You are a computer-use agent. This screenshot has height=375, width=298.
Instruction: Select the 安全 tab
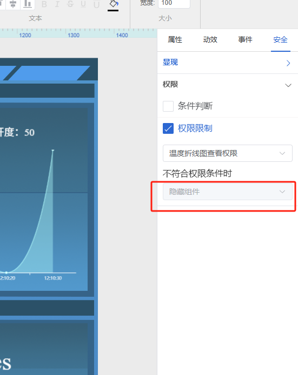[280, 39]
